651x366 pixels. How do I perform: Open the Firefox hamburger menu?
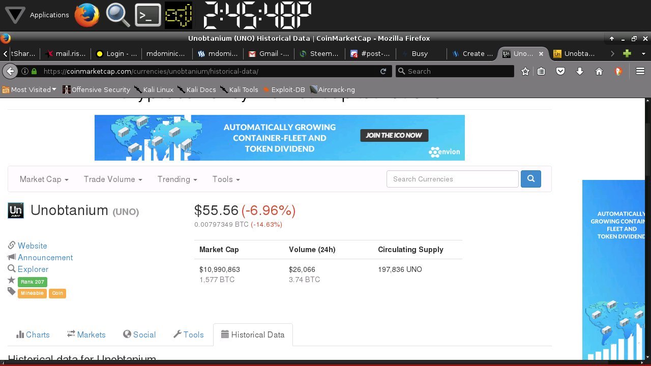(640, 71)
